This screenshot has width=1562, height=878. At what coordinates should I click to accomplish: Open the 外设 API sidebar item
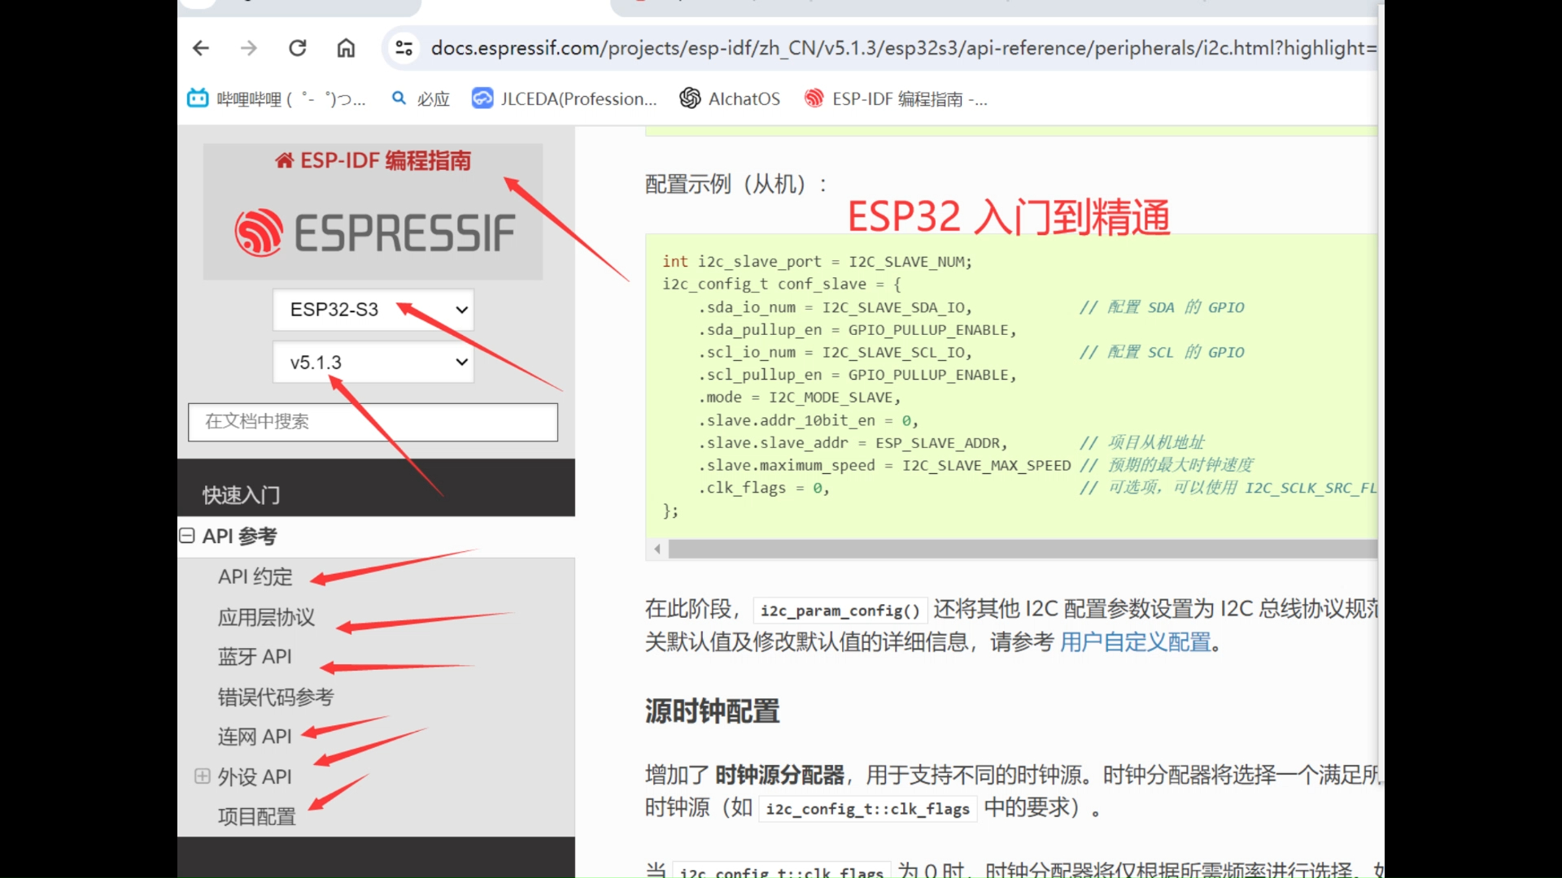255,776
